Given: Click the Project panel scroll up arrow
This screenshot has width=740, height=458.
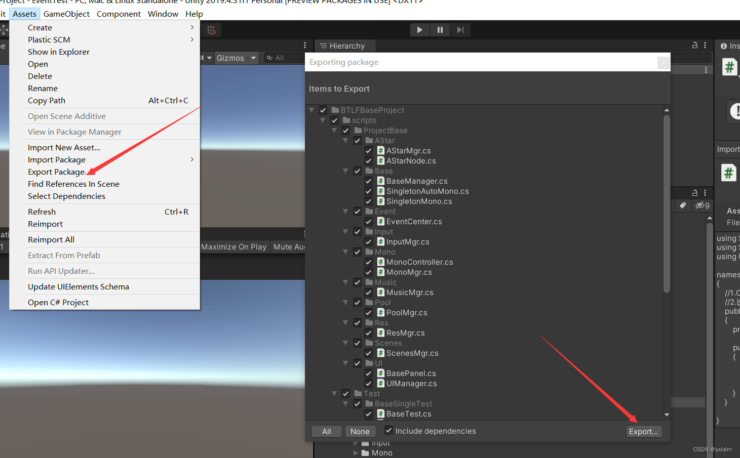Looking at the screenshot, I should tap(710, 218).
